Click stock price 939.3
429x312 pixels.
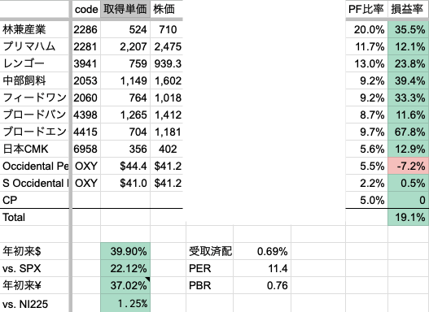click(166, 63)
